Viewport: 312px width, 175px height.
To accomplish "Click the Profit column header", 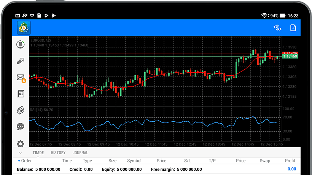I will tap(290, 161).
